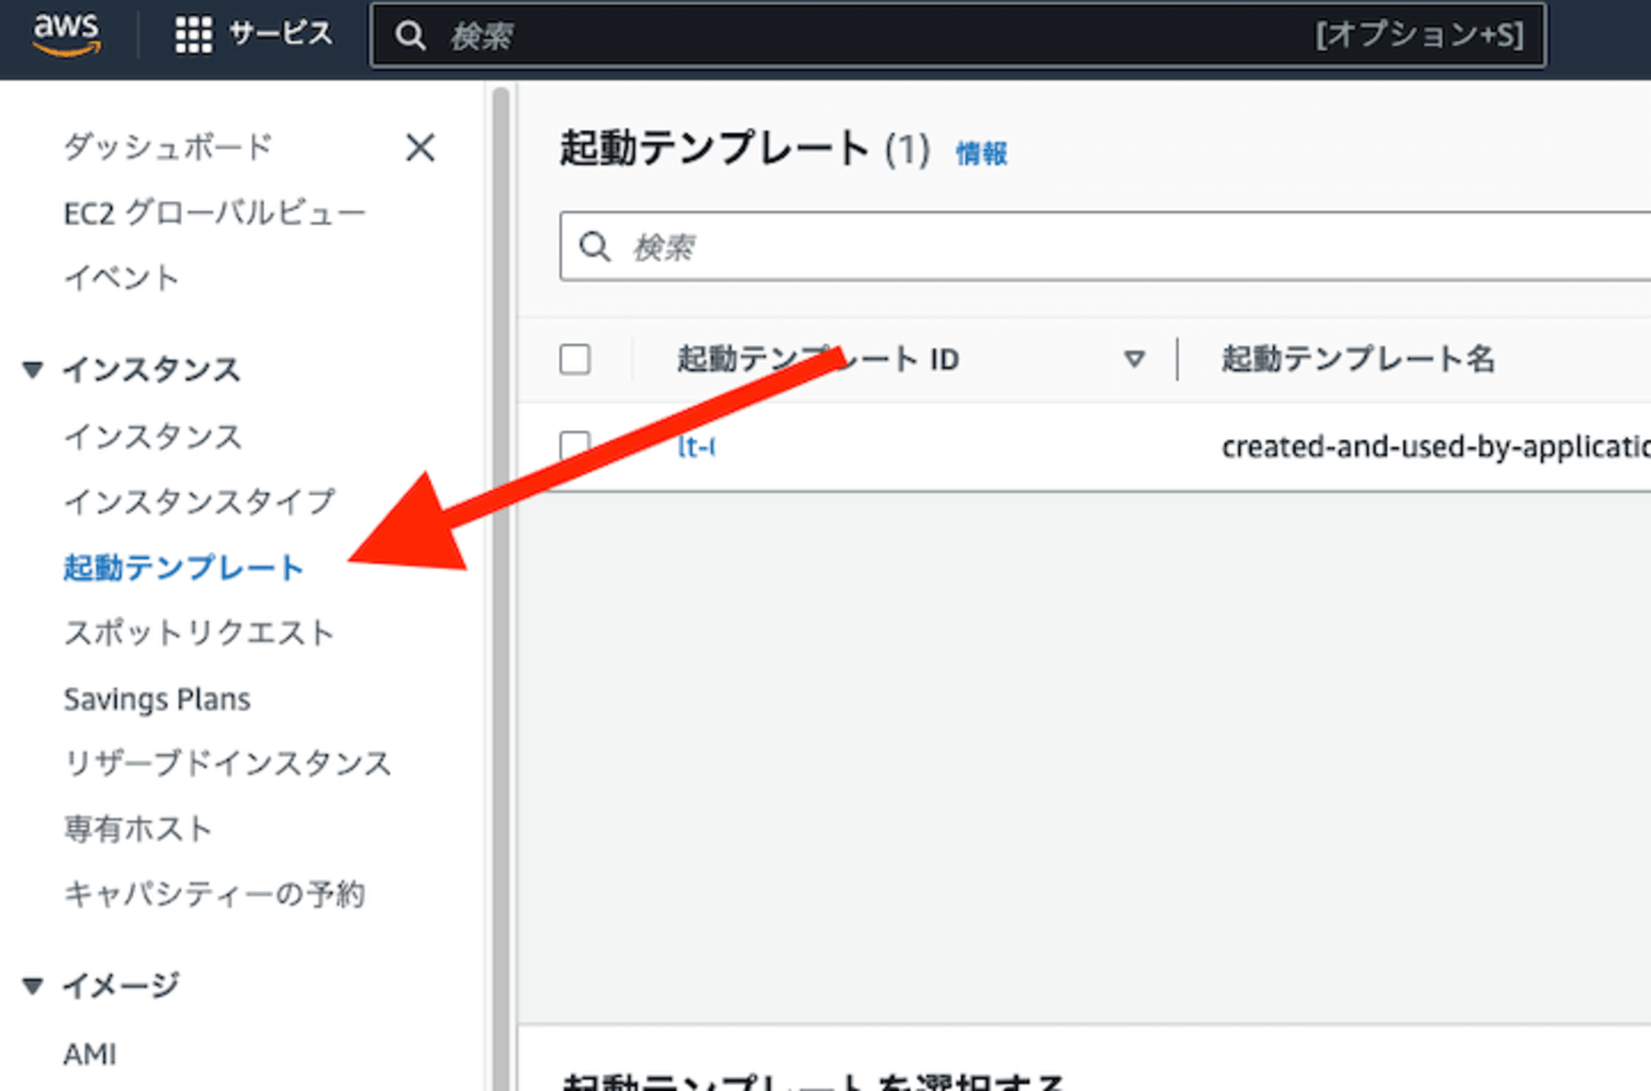Toggle the checkbox for the lt- template row

coord(575,446)
